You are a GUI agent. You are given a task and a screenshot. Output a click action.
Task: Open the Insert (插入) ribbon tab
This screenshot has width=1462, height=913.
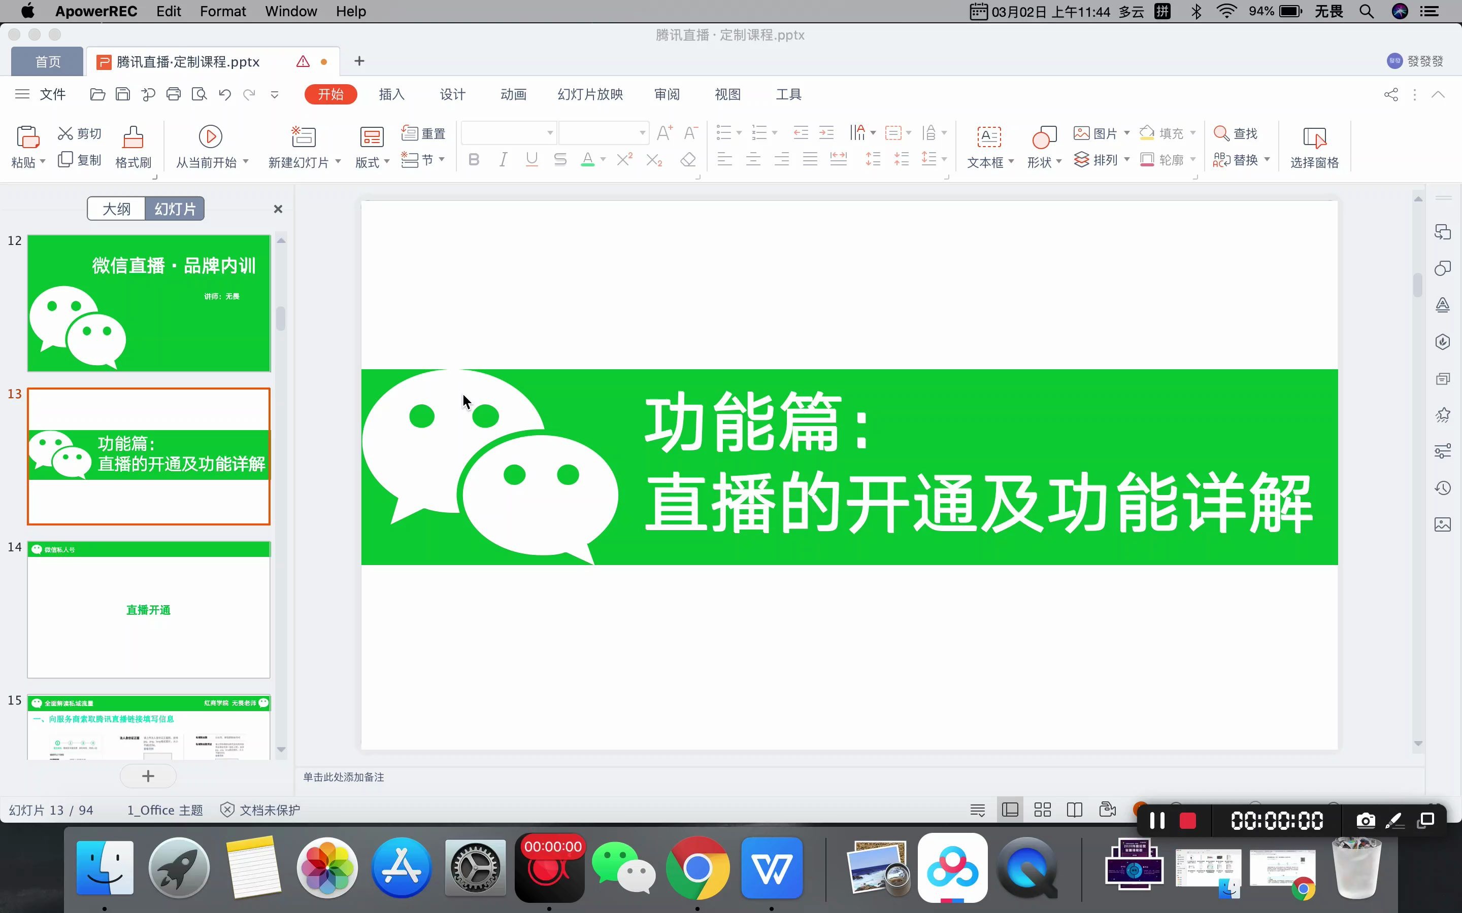tap(391, 94)
